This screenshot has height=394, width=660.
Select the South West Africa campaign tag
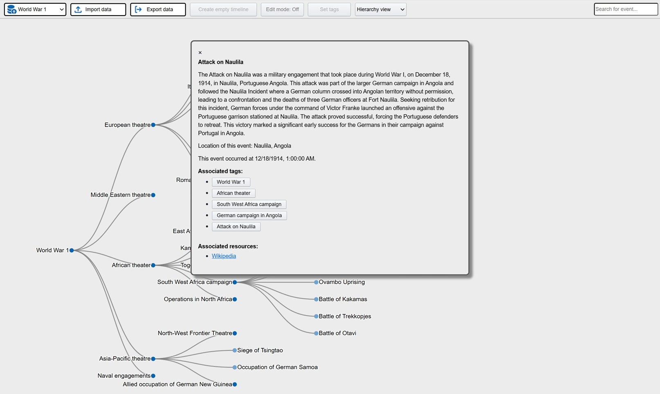249,204
